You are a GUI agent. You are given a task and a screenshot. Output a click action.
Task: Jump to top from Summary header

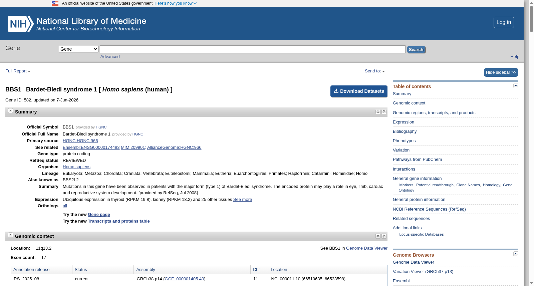pyautogui.click(x=378, y=112)
